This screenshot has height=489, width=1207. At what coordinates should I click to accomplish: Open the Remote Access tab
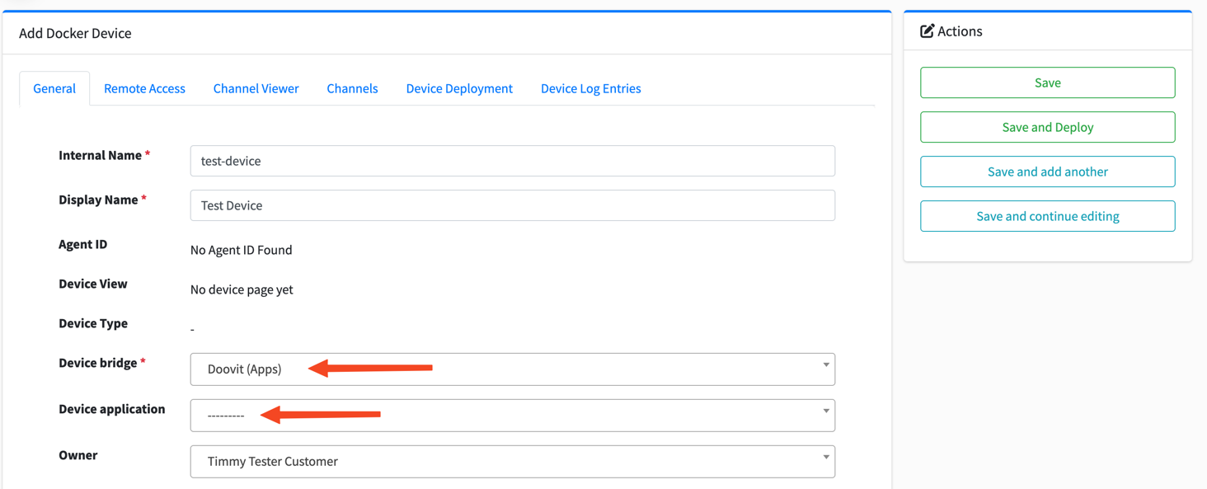click(x=144, y=88)
